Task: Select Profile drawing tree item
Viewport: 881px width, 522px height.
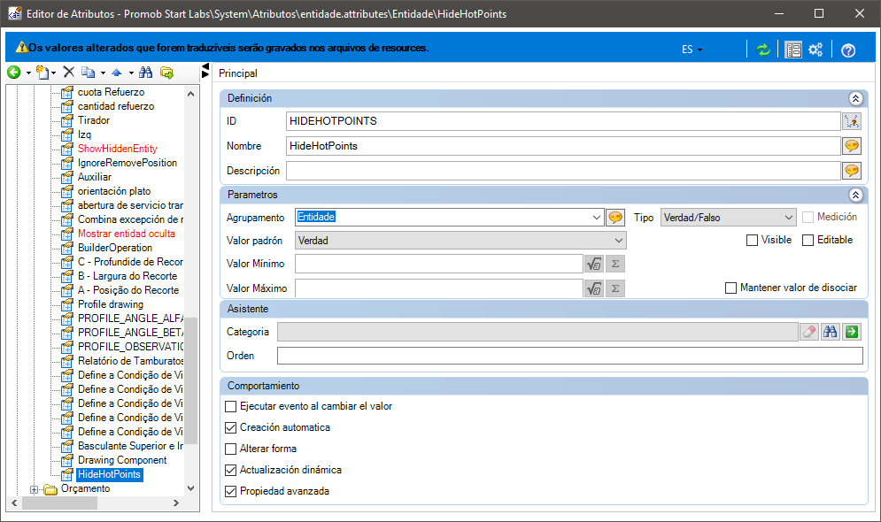Action: 111,304
